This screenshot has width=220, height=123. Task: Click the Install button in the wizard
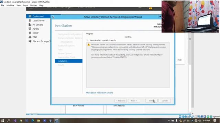[151, 101]
